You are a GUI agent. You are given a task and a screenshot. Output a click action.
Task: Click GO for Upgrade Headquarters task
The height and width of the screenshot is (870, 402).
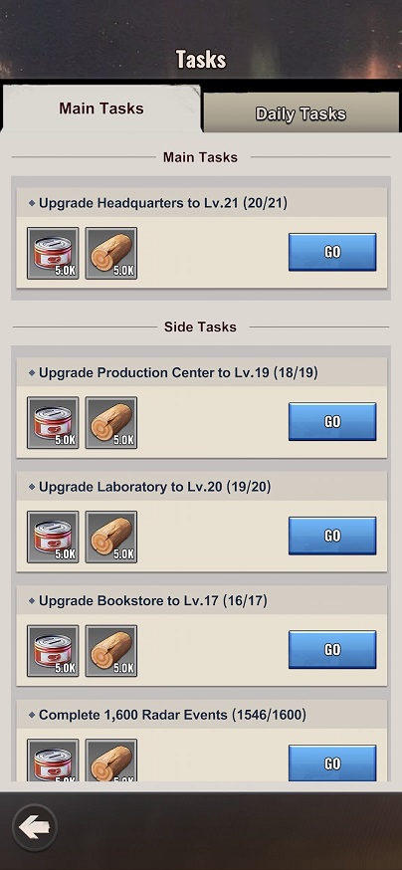coord(332,252)
